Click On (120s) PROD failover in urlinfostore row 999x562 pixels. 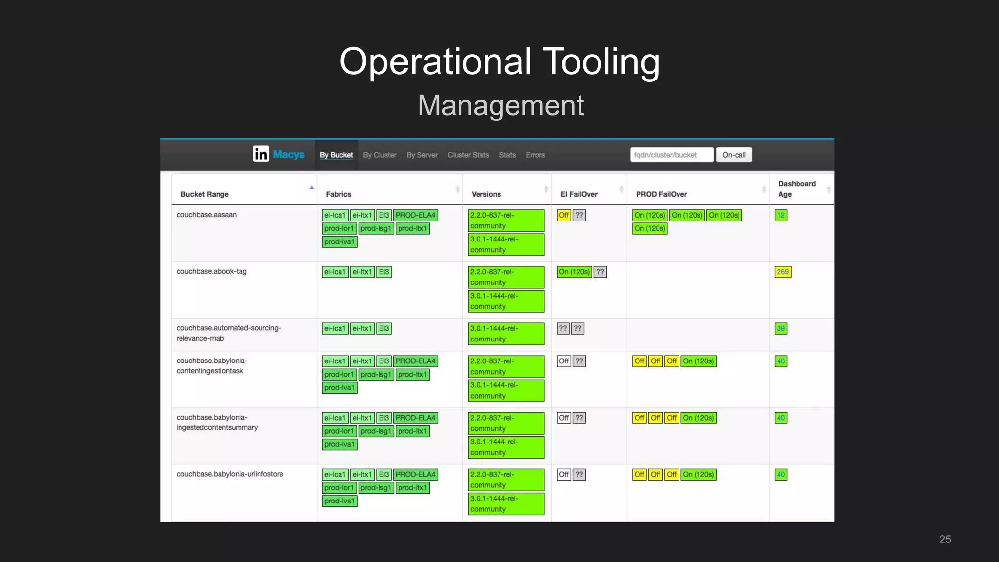coord(699,474)
